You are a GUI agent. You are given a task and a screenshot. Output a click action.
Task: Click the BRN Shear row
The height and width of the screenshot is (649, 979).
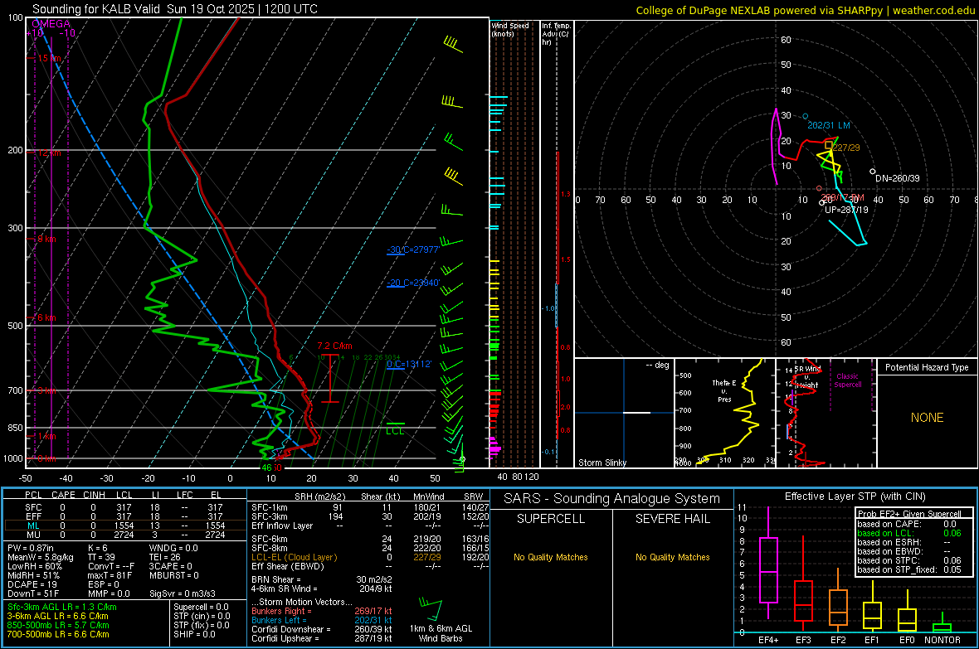[322, 579]
